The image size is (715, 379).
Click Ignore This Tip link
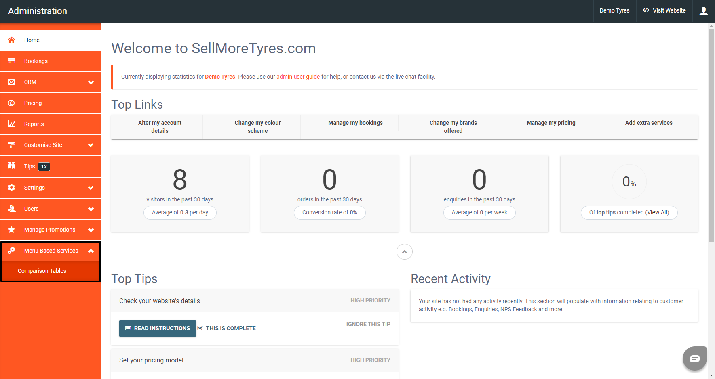[368, 324]
